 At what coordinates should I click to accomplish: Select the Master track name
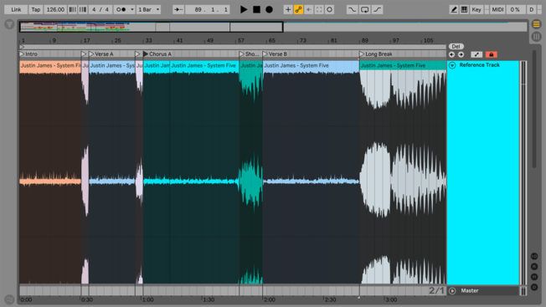[470, 290]
